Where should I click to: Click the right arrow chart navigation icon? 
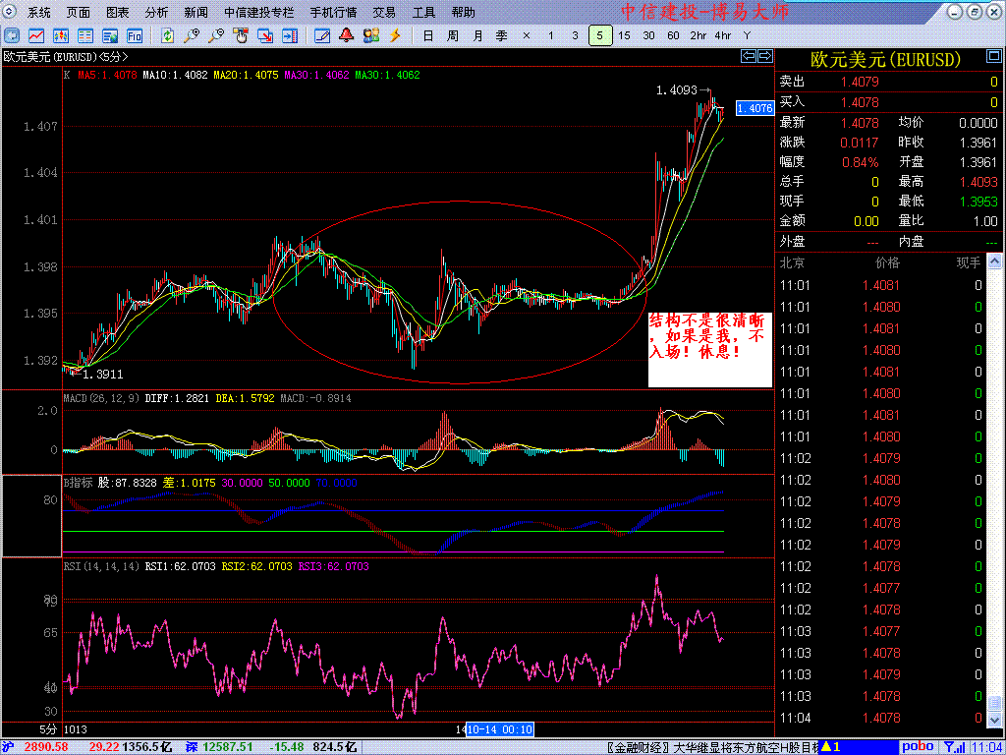[765, 56]
